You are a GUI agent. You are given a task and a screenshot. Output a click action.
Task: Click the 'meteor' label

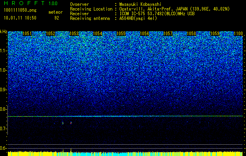[56, 12]
